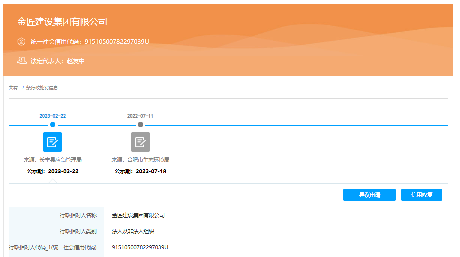Click the value 法人及非法人组织
This screenshot has width=460, height=257.
[x=133, y=231]
